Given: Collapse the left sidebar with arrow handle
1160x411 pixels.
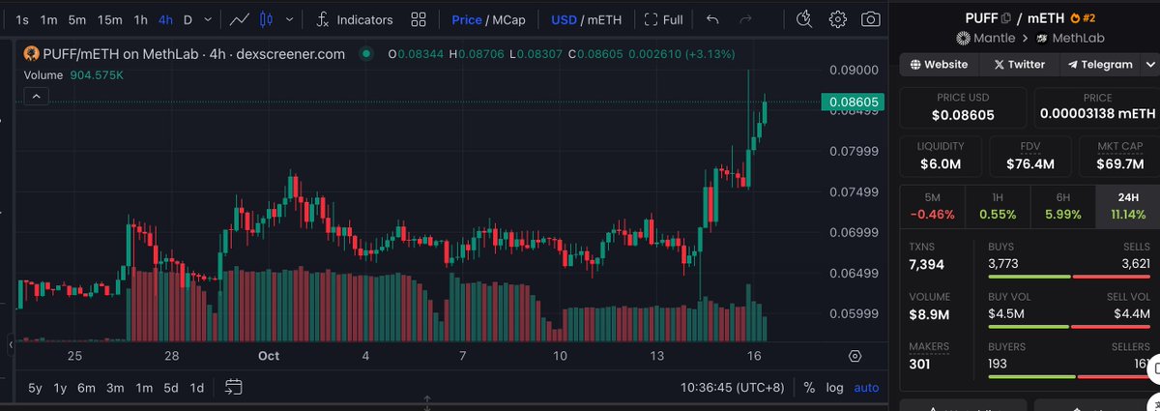Looking at the screenshot, I should coord(11,344).
